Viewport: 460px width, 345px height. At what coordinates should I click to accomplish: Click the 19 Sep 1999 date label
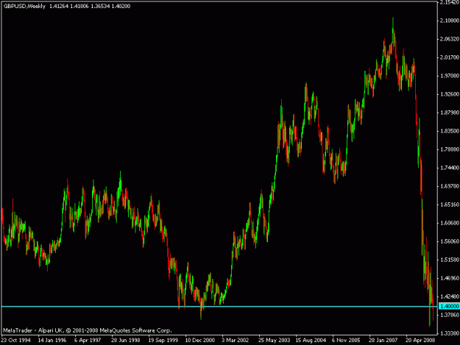click(x=163, y=341)
